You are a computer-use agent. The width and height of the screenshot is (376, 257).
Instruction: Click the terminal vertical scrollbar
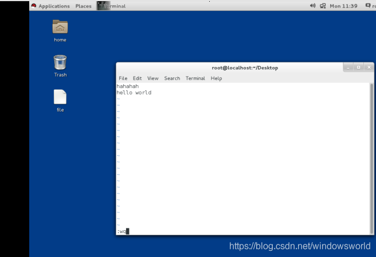[371, 159]
